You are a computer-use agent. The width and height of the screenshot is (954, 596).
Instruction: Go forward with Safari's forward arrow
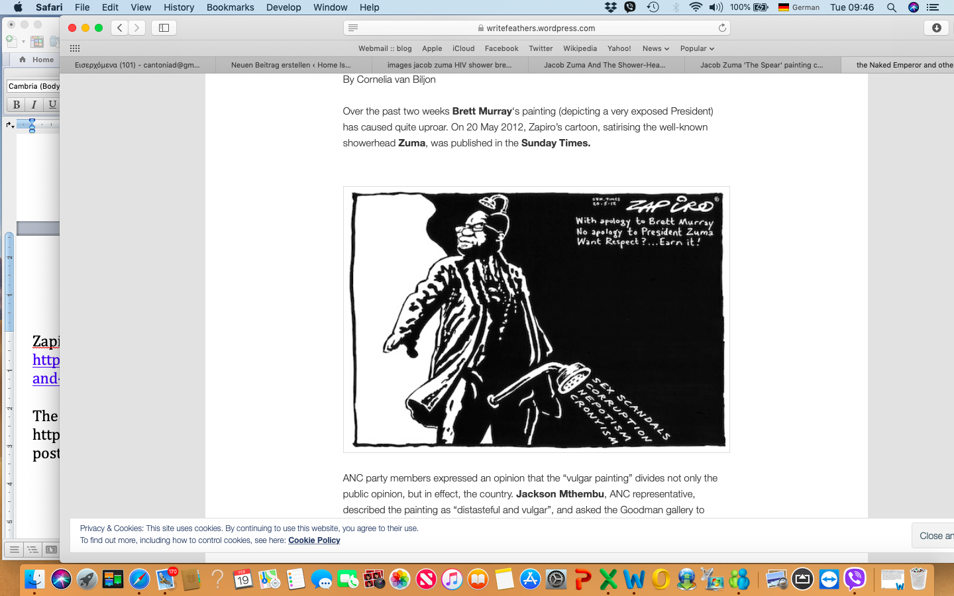[x=136, y=28]
